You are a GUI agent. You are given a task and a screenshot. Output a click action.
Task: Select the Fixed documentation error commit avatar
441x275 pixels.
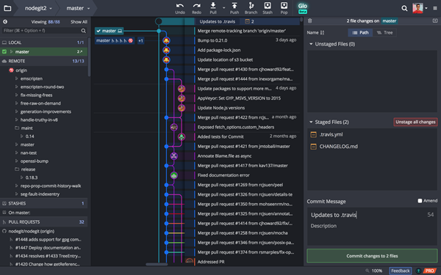coord(173,175)
